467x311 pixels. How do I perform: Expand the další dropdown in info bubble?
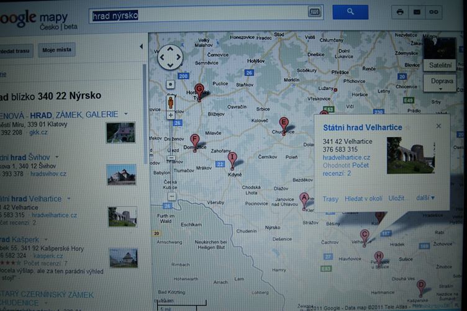[425, 197]
